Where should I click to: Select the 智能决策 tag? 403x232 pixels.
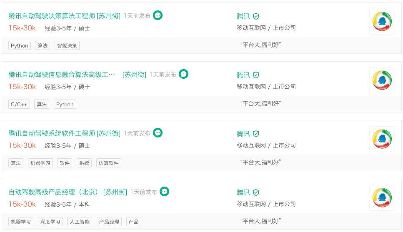[67, 46]
